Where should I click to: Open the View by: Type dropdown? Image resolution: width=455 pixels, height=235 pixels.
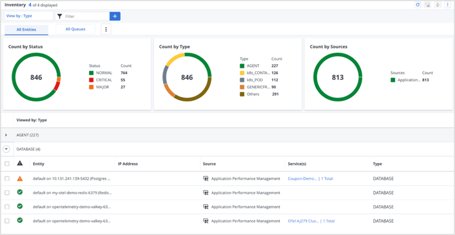28,16
